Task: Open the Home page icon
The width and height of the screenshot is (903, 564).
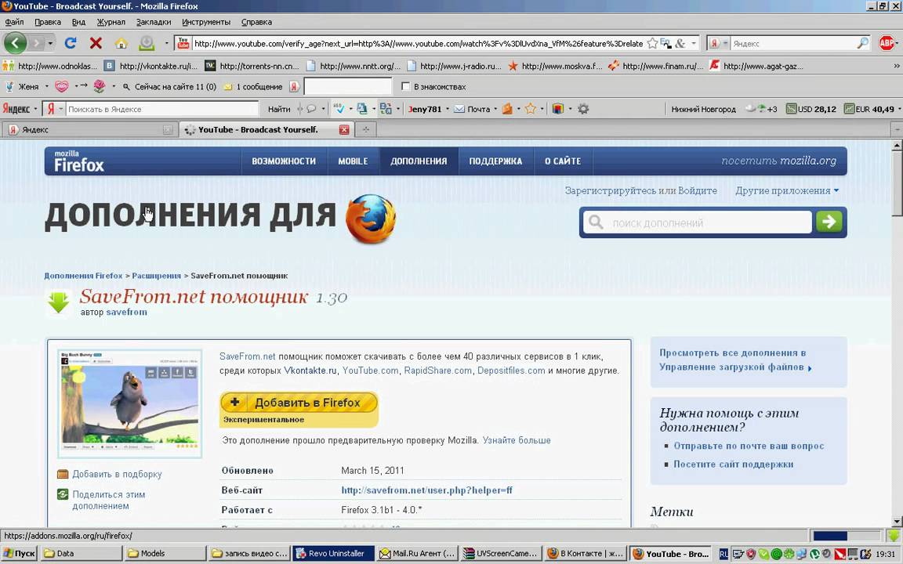Action: point(121,43)
